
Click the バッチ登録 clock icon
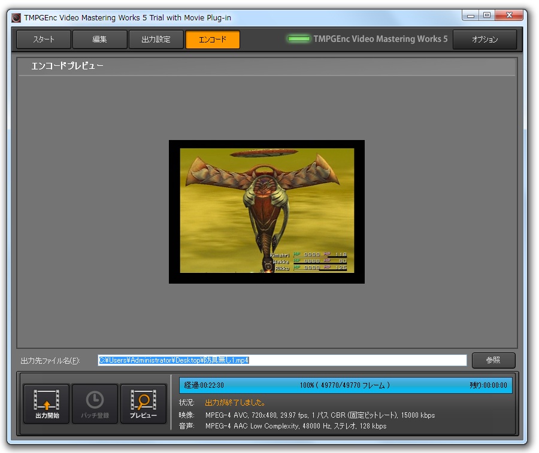(95, 403)
